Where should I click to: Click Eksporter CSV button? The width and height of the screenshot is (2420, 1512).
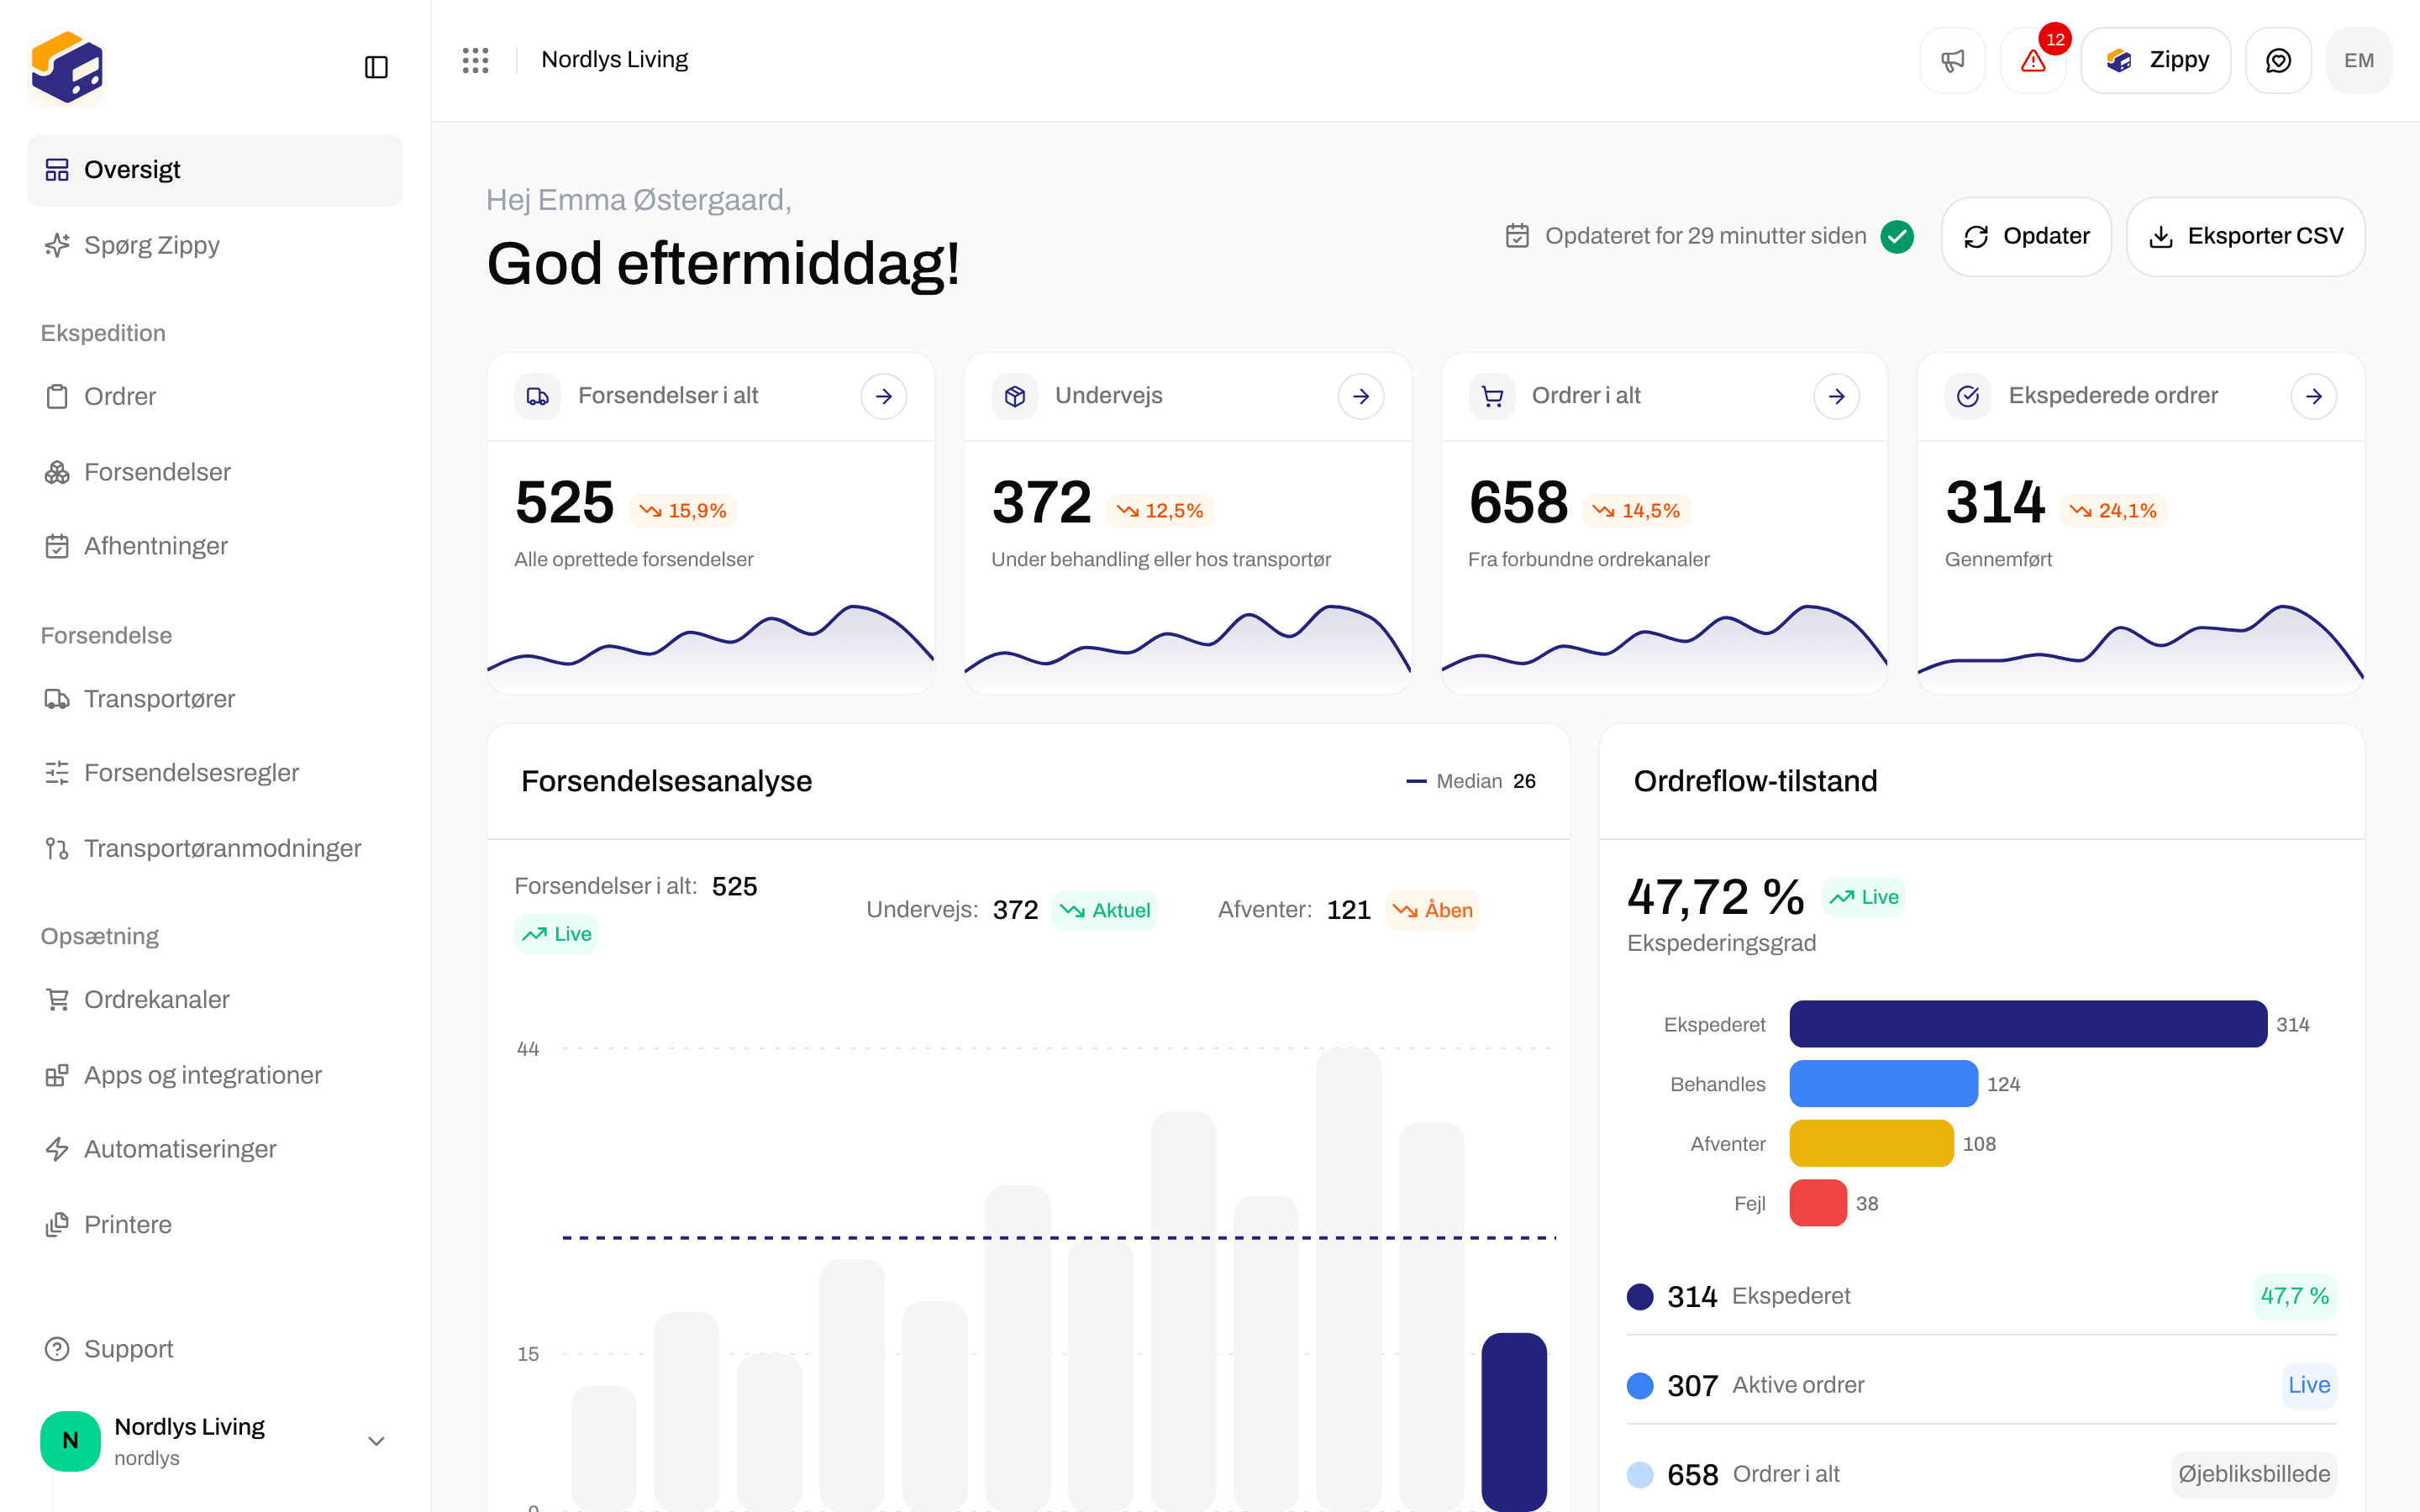click(2245, 236)
